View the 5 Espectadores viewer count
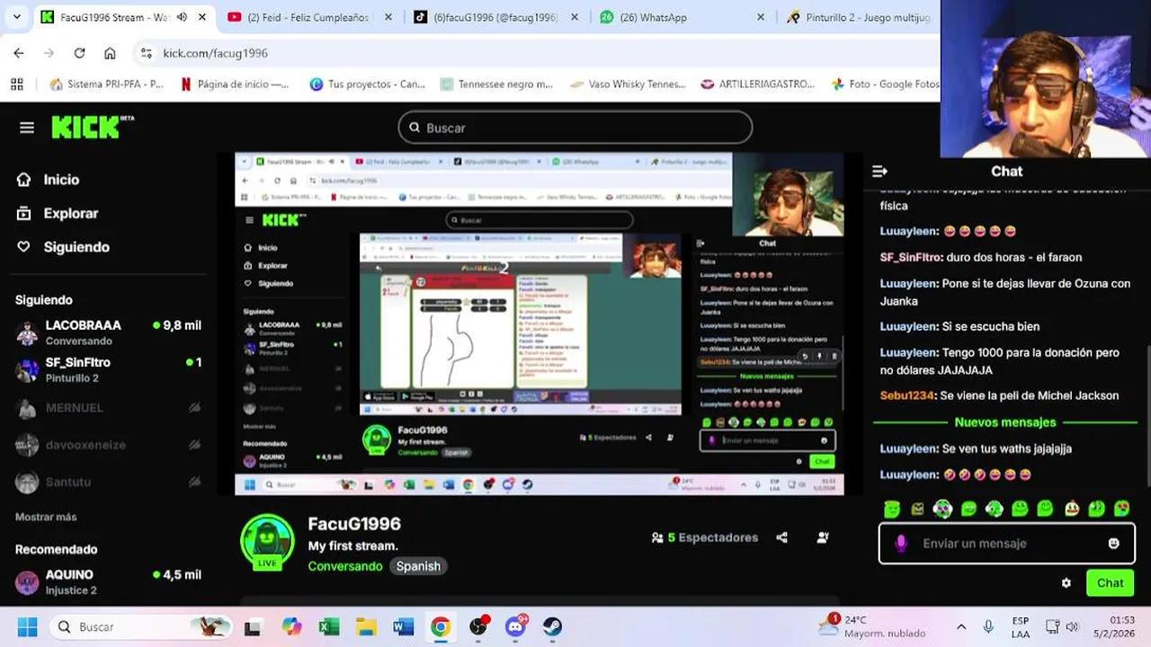Viewport: 1151px width, 647px height. point(705,537)
